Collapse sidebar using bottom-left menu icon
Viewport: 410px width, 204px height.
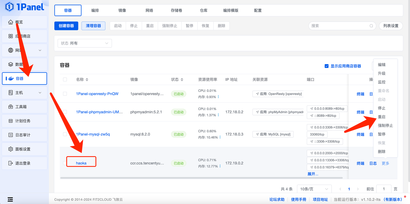(x=10, y=199)
